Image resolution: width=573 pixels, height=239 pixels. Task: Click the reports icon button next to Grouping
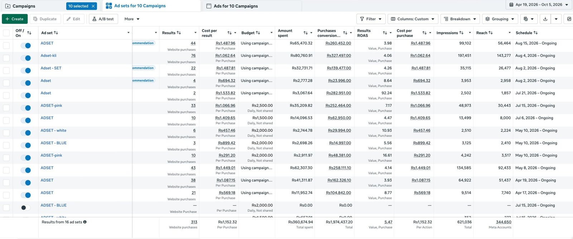coord(525,19)
